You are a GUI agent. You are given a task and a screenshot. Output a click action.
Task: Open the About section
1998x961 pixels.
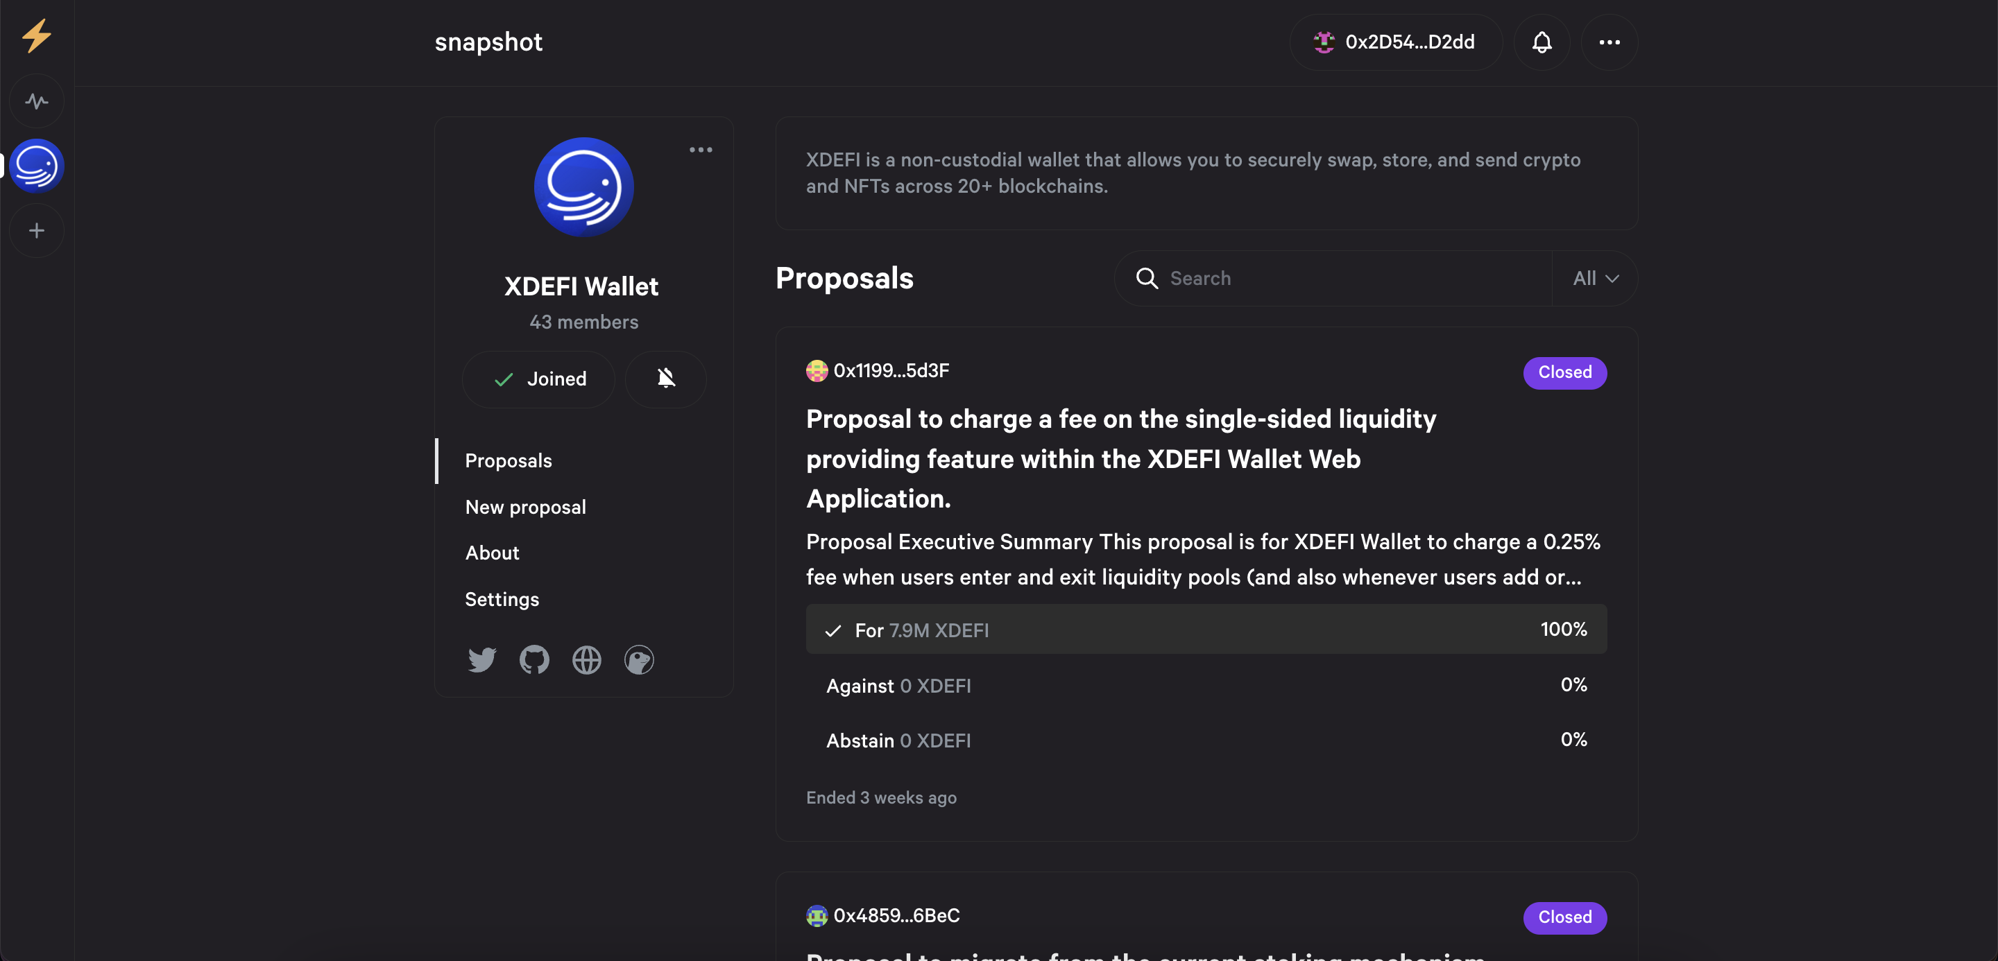(492, 553)
